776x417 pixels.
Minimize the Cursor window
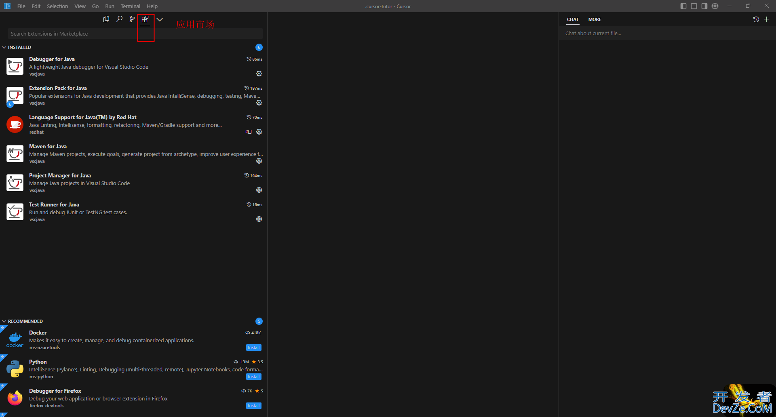pos(730,6)
